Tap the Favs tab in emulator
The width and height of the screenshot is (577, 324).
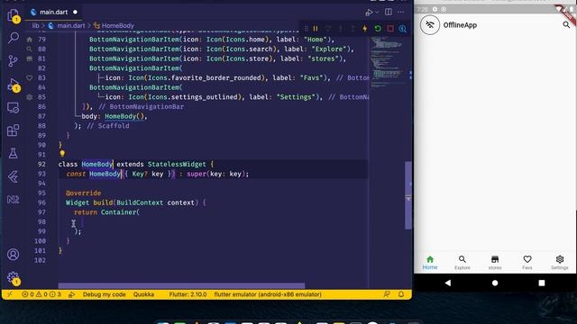pyautogui.click(x=527, y=263)
